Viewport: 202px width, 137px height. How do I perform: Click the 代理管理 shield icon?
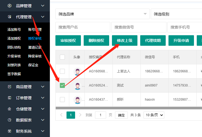tap(10, 17)
